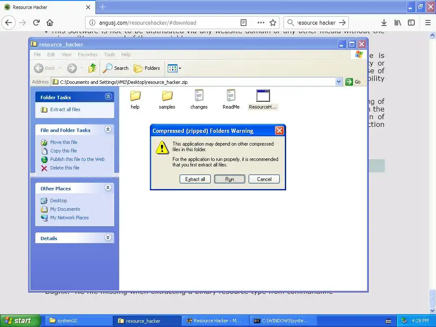The width and height of the screenshot is (436, 327).
Task: Close the Resource Hacker browser tab
Action: click(88, 7)
